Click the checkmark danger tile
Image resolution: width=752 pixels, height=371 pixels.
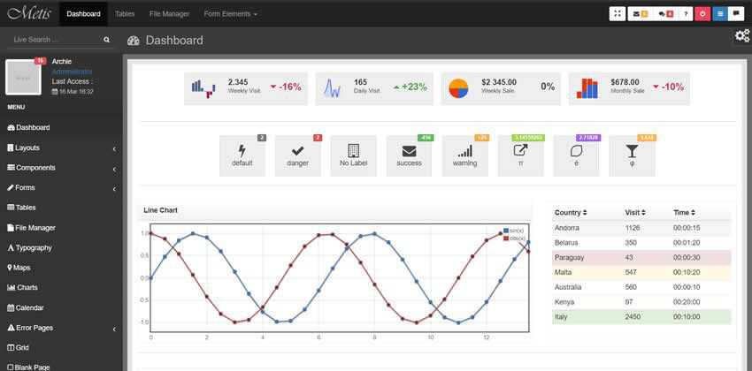(x=297, y=155)
